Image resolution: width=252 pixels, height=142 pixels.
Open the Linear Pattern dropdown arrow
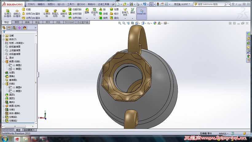tap(94, 18)
